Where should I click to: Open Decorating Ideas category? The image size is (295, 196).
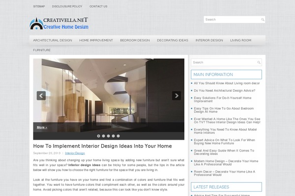point(173,40)
